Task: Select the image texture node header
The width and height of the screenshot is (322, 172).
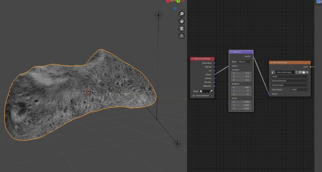Action: tap(290, 62)
